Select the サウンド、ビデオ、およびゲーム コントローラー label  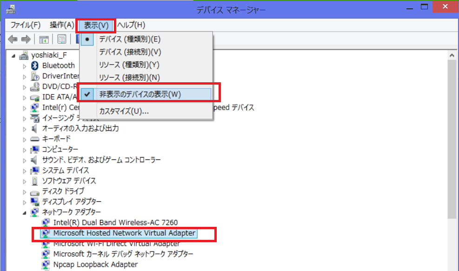[x=101, y=160]
